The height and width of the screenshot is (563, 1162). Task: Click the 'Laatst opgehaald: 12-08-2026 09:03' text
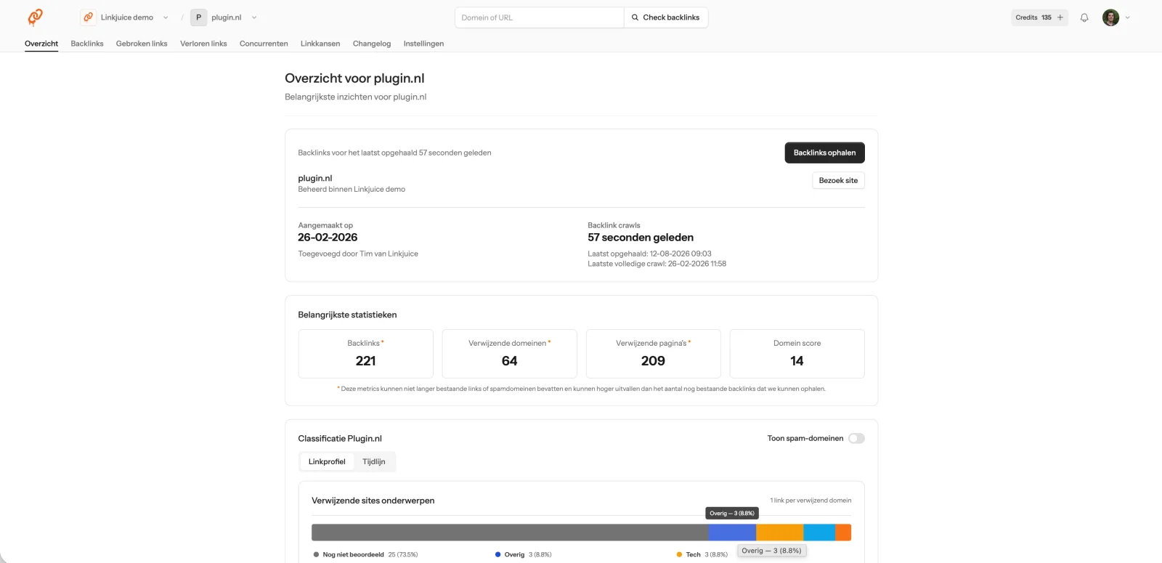pyautogui.click(x=649, y=254)
